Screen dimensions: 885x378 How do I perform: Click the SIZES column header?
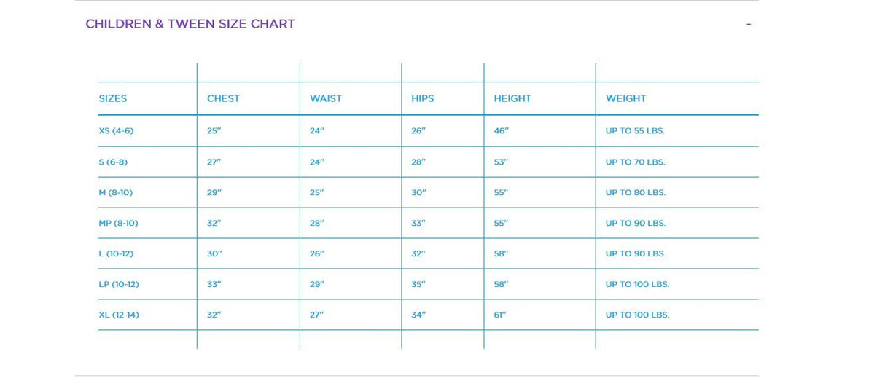tap(113, 98)
